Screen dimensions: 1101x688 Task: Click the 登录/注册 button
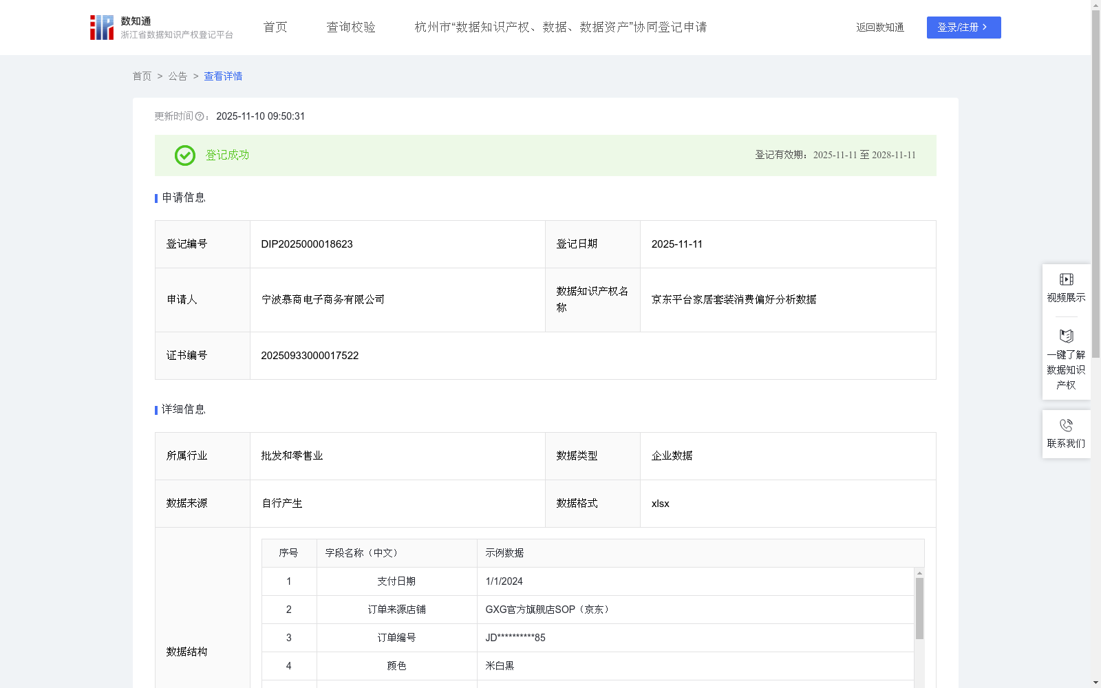point(963,28)
